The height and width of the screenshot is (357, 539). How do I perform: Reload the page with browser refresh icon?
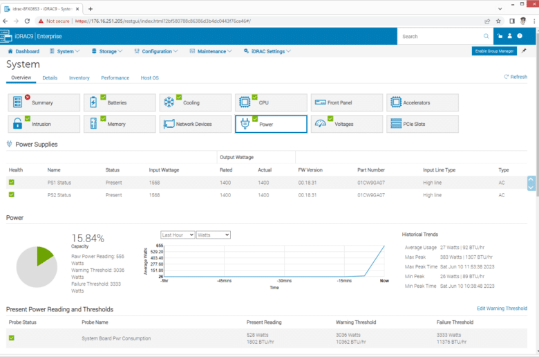[x=27, y=21]
